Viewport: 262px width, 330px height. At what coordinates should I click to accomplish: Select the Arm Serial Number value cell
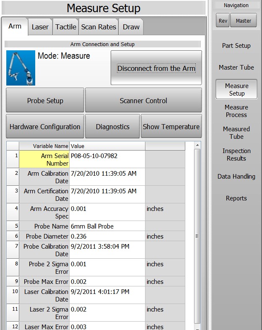[x=107, y=159]
